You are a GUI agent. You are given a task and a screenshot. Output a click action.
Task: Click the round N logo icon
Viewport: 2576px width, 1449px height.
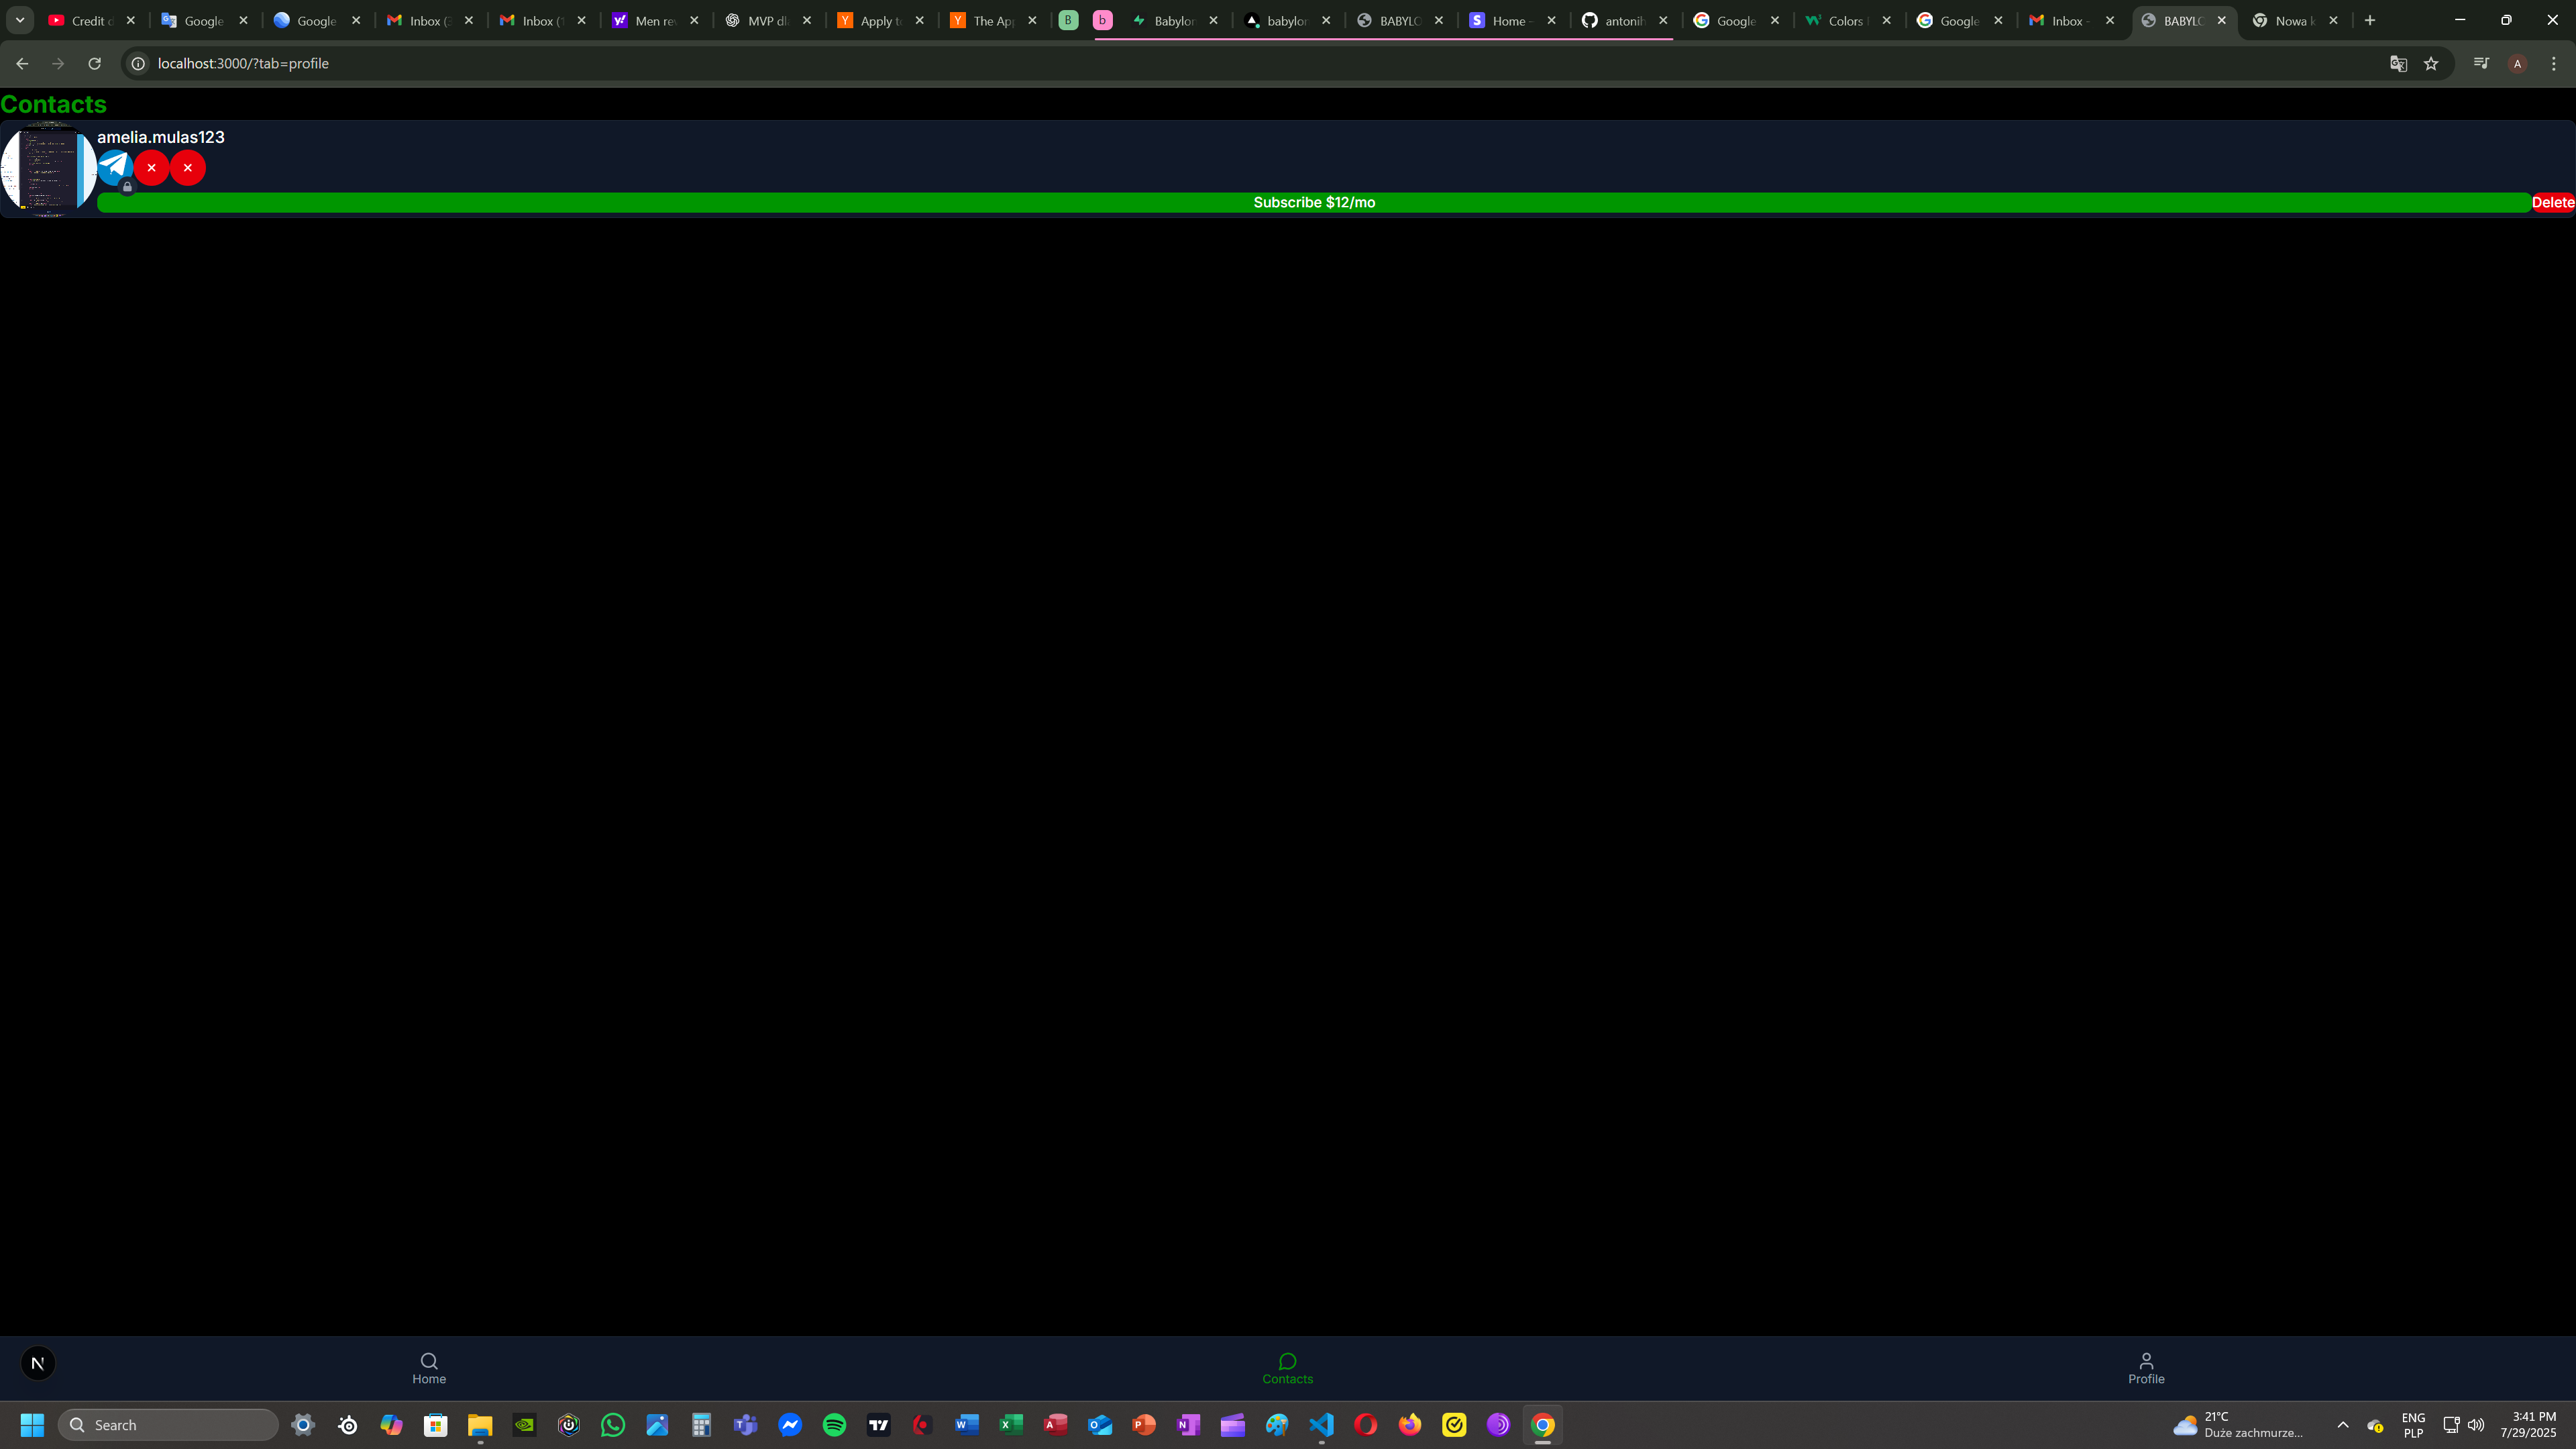(38, 1363)
